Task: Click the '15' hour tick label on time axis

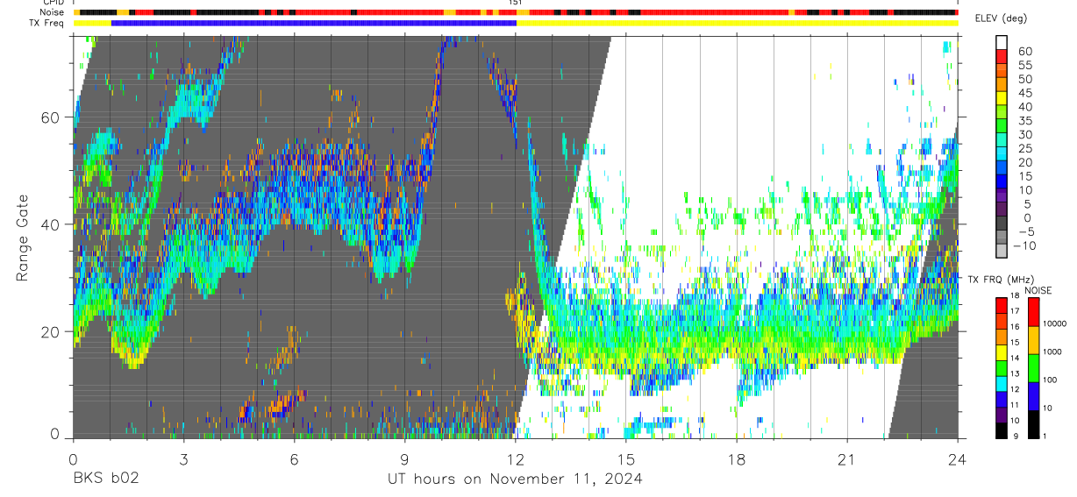Action: [x=625, y=459]
